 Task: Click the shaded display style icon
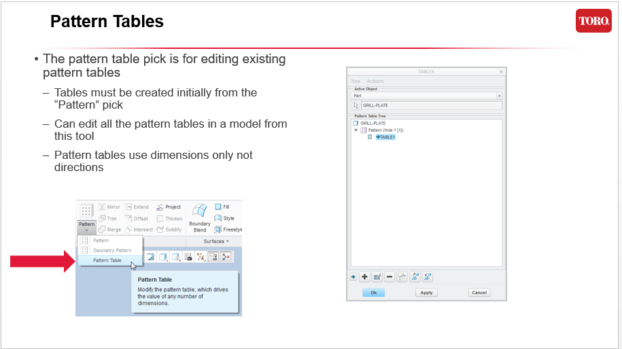coord(151,257)
